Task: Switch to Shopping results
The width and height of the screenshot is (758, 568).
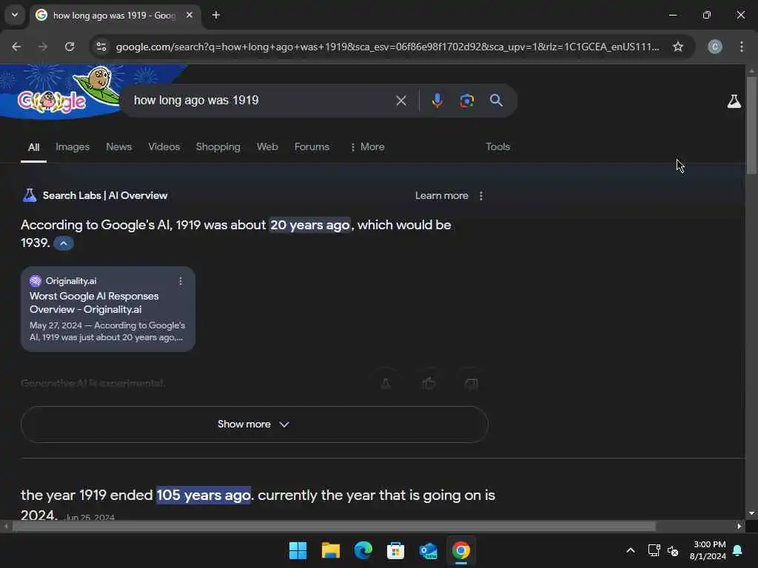Action: click(218, 147)
